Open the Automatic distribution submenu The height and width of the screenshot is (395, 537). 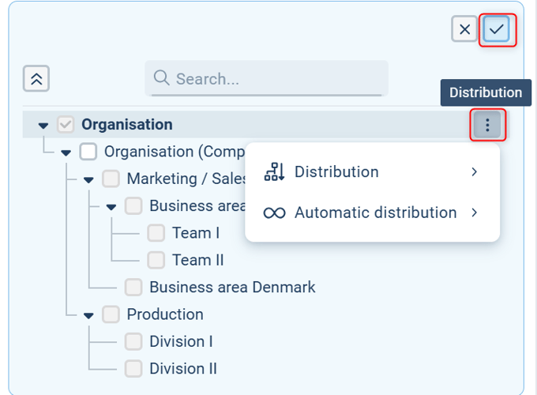point(474,213)
